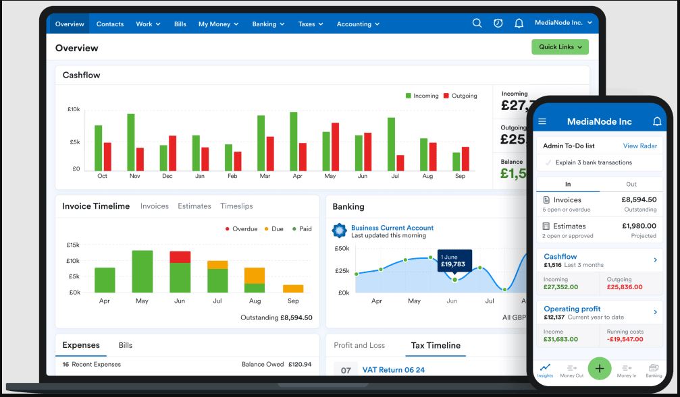Viewport: 680px width, 397px height.
Task: Open the Business Current Account link
Action: (x=392, y=228)
